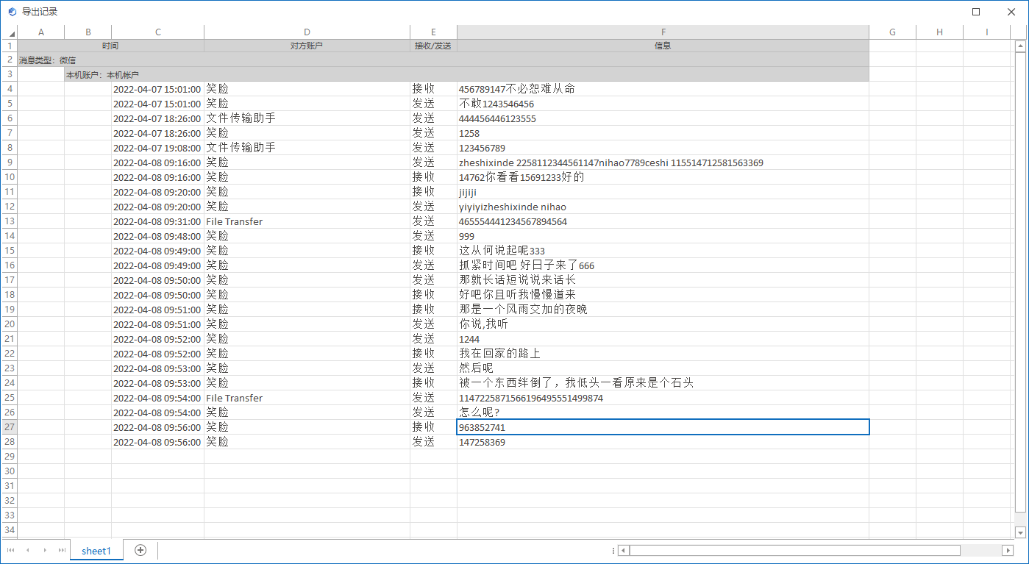Viewport: 1029px width, 564px height.
Task: Select cell 怎么呢?
Action: click(x=663, y=413)
